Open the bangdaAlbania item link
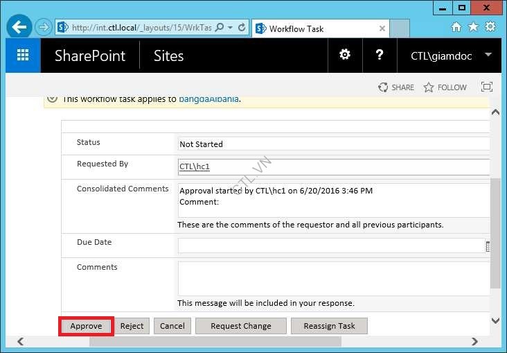The height and width of the screenshot is (353, 507). coord(208,98)
